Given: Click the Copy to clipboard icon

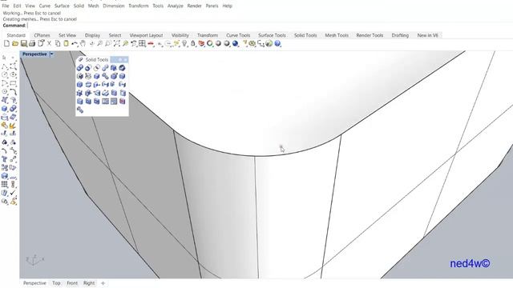Looking at the screenshot, I should (x=58, y=43).
